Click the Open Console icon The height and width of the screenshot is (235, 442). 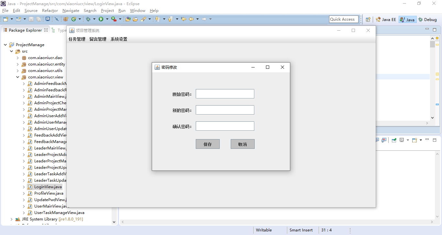414,140
